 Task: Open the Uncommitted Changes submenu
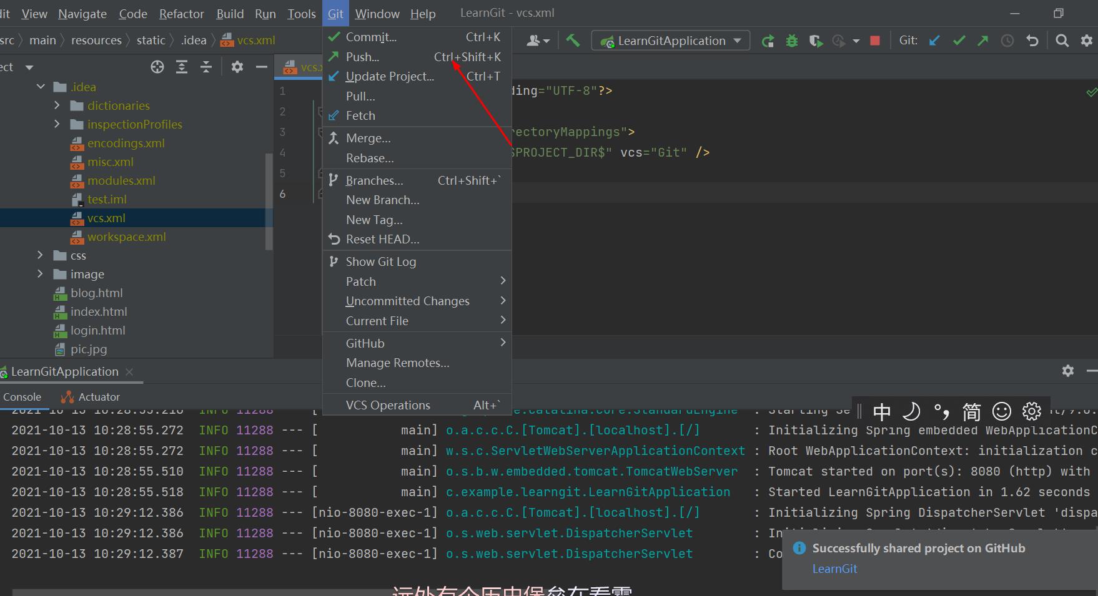tap(417, 301)
